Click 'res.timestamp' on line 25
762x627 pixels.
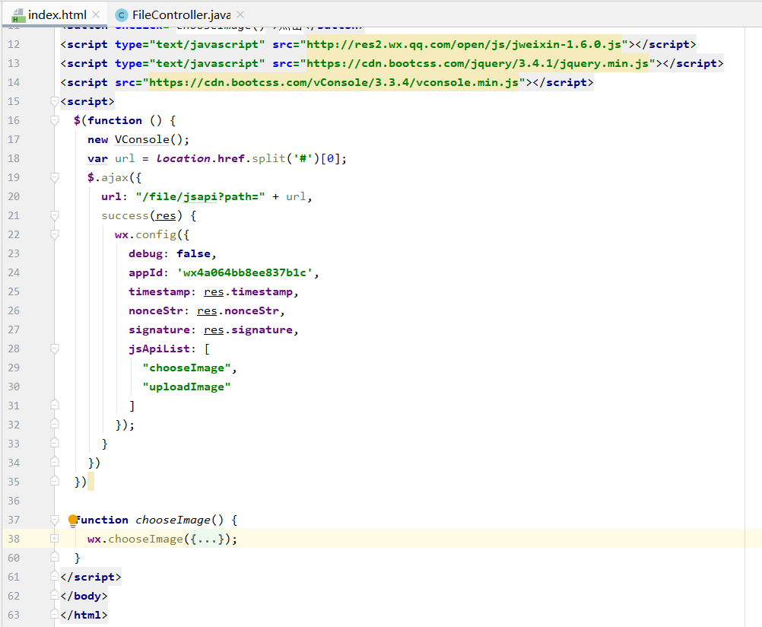pos(249,292)
